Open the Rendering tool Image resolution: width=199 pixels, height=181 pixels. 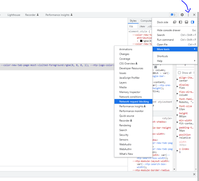[133, 125]
